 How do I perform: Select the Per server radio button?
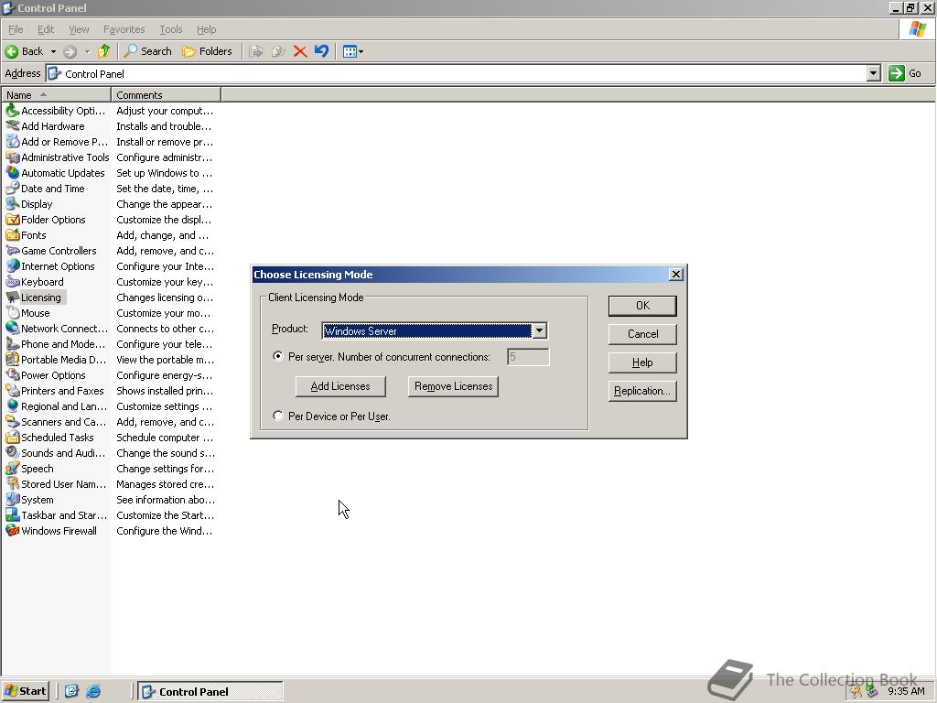278,356
